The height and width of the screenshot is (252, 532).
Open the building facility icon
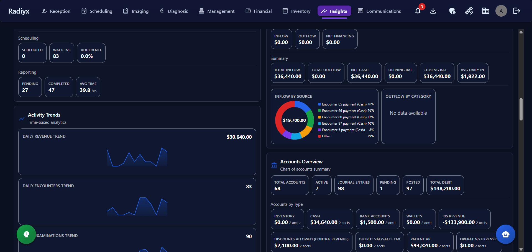coord(485,11)
